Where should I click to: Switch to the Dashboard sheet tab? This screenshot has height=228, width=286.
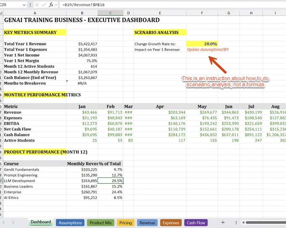tap(41, 222)
